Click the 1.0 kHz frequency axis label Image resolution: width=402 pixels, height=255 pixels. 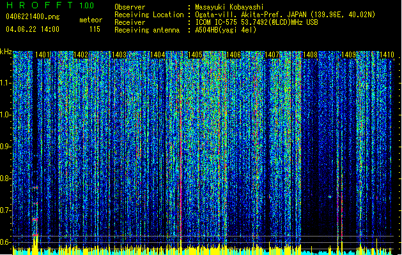tap(5, 115)
